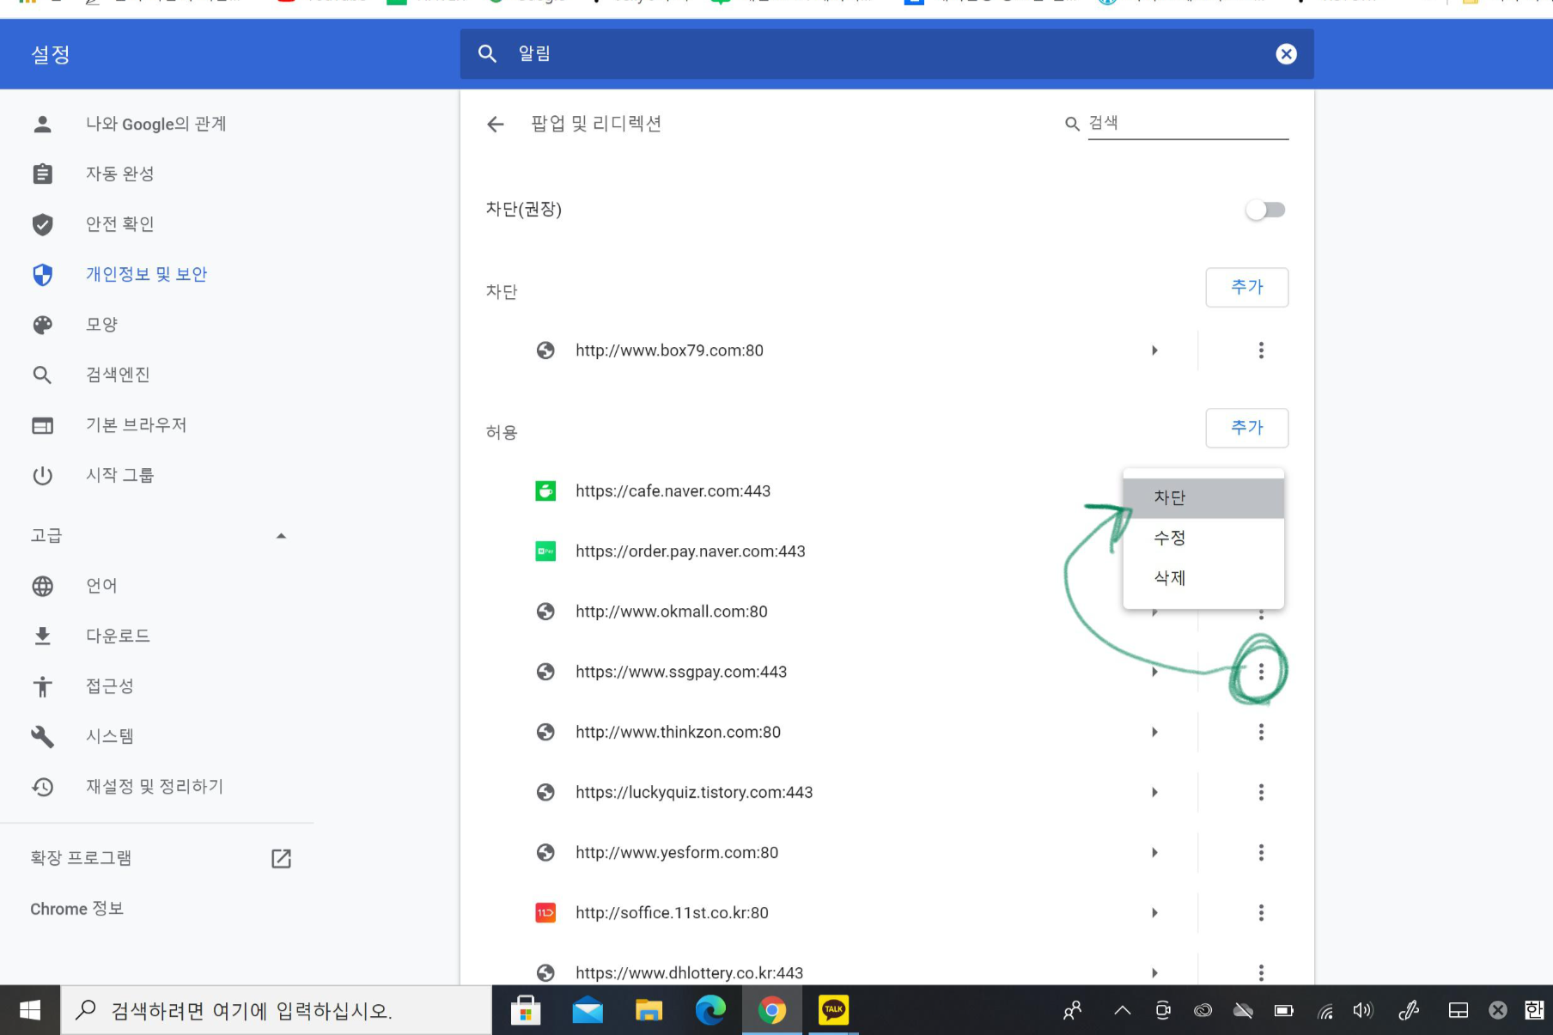Open more actions menu for www.dhlottery.co.kr
The image size is (1553, 1035).
tap(1261, 972)
